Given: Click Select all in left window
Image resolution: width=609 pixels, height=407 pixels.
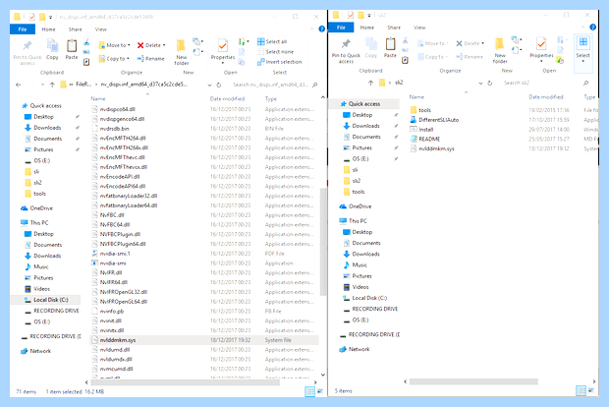Looking at the screenshot, I should coord(272,41).
